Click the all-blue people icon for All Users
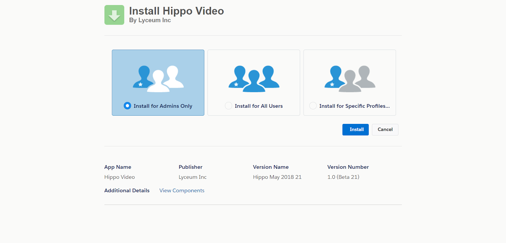Image resolution: width=506 pixels, height=243 pixels. click(254, 79)
